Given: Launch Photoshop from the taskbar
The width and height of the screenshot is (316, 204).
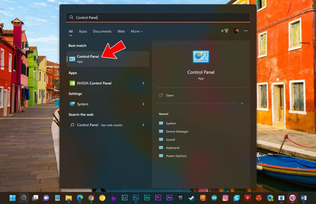Looking at the screenshot, I should click(136, 198).
